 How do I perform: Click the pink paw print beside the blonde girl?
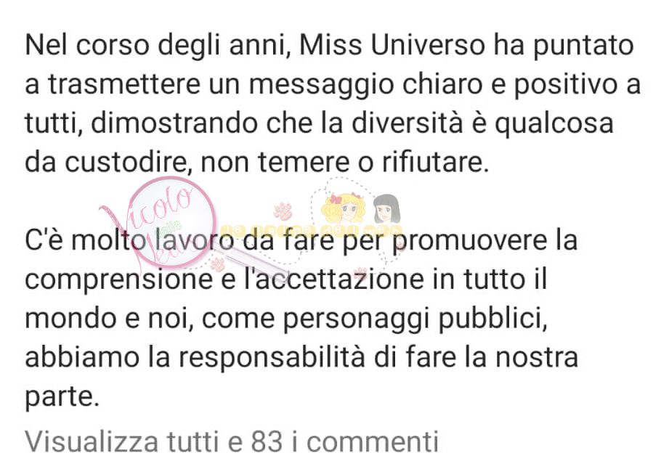click(283, 211)
